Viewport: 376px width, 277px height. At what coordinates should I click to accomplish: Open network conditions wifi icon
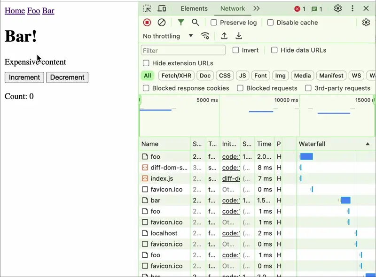[205, 36]
